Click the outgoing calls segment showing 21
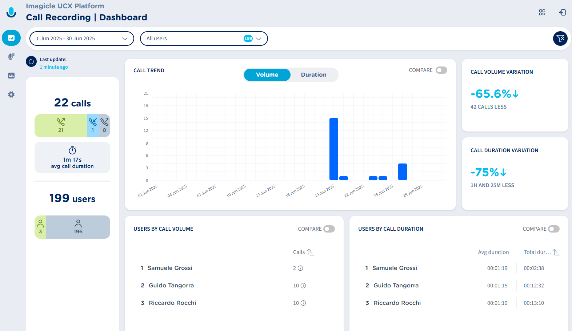This screenshot has width=572, height=331. click(61, 126)
